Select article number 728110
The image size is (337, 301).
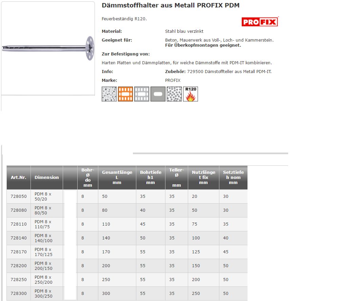tap(18, 224)
